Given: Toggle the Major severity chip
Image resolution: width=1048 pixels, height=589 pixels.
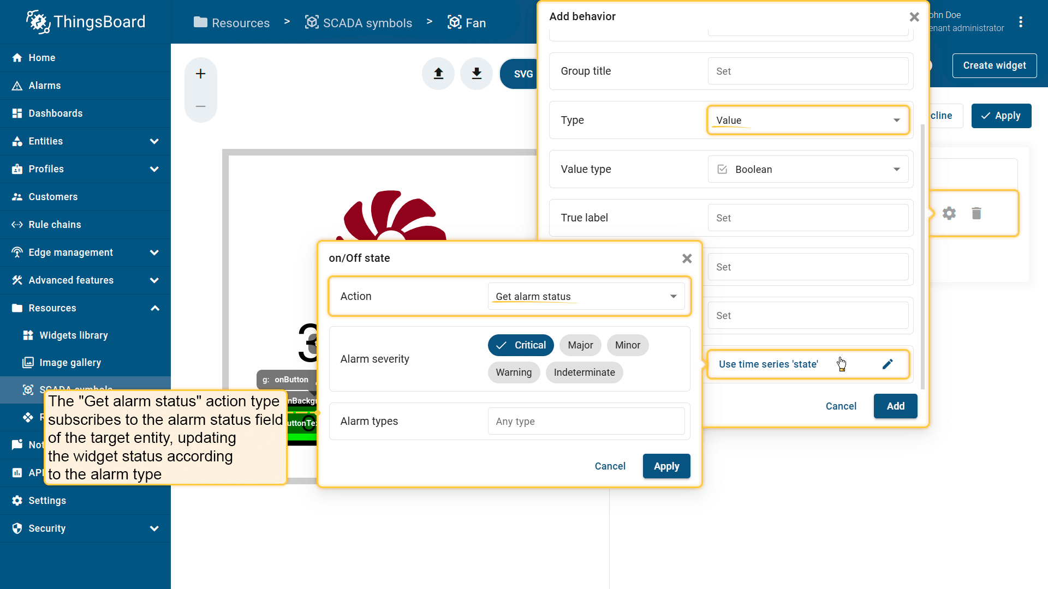Looking at the screenshot, I should [x=580, y=345].
